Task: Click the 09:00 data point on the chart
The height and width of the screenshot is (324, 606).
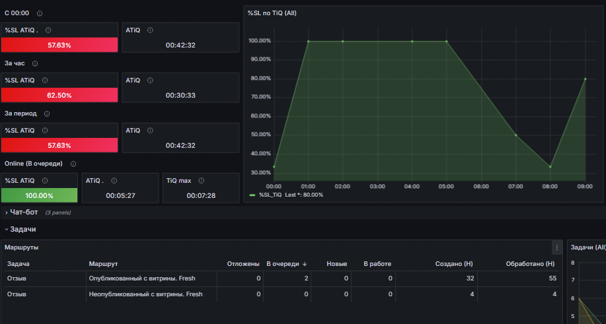Action: pyautogui.click(x=585, y=79)
